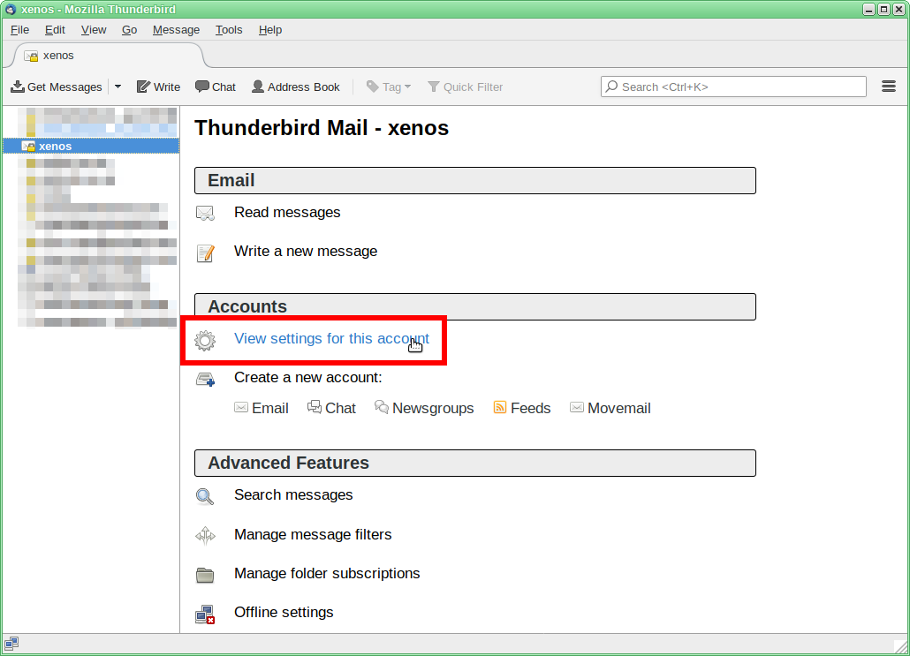910x656 pixels.
Task: Create a new Chat account
Action: click(x=331, y=408)
